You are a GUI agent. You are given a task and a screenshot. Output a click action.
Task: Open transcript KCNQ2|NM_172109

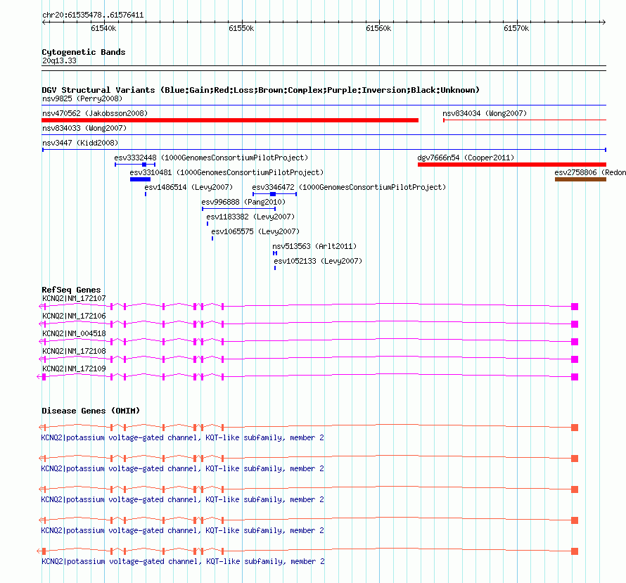tap(74, 369)
